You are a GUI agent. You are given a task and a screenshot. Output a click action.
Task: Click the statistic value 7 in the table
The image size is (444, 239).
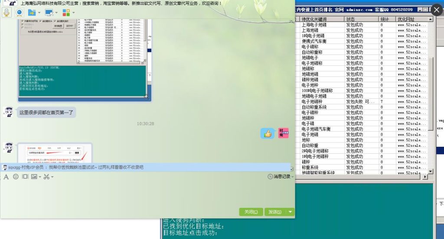382,102
